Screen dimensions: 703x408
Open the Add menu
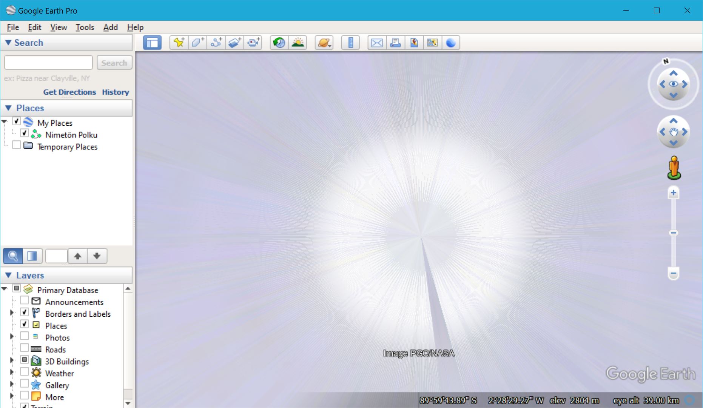111,27
